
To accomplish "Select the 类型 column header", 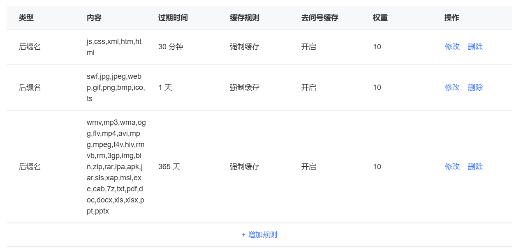I will tap(26, 18).
